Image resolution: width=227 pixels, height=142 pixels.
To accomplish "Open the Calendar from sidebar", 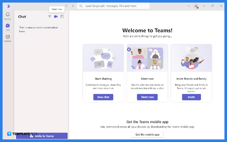I will pos(8,38).
